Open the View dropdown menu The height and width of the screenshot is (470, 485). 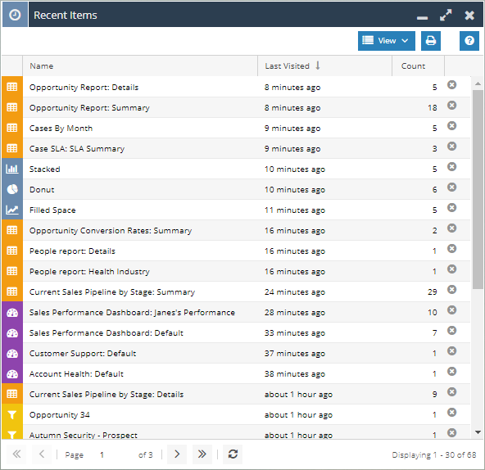tap(387, 40)
